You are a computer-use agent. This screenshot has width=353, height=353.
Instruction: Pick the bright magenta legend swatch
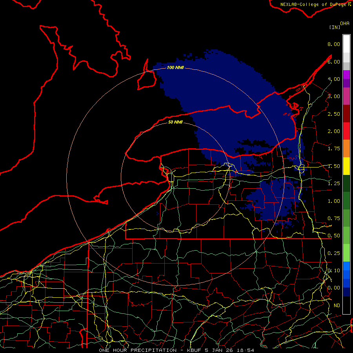pos(346,75)
